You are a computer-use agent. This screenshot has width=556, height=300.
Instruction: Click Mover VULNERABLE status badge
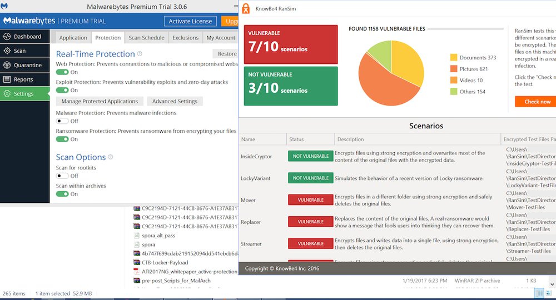pos(311,200)
